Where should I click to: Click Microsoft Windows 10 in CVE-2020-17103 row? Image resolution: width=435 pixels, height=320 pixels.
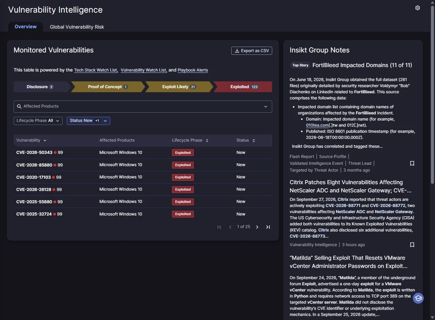[x=121, y=177]
